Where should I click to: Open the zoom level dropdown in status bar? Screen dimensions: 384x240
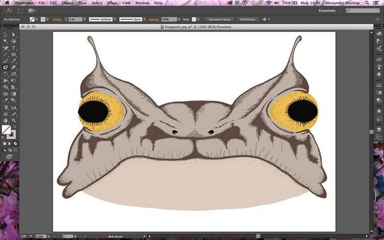point(49,236)
